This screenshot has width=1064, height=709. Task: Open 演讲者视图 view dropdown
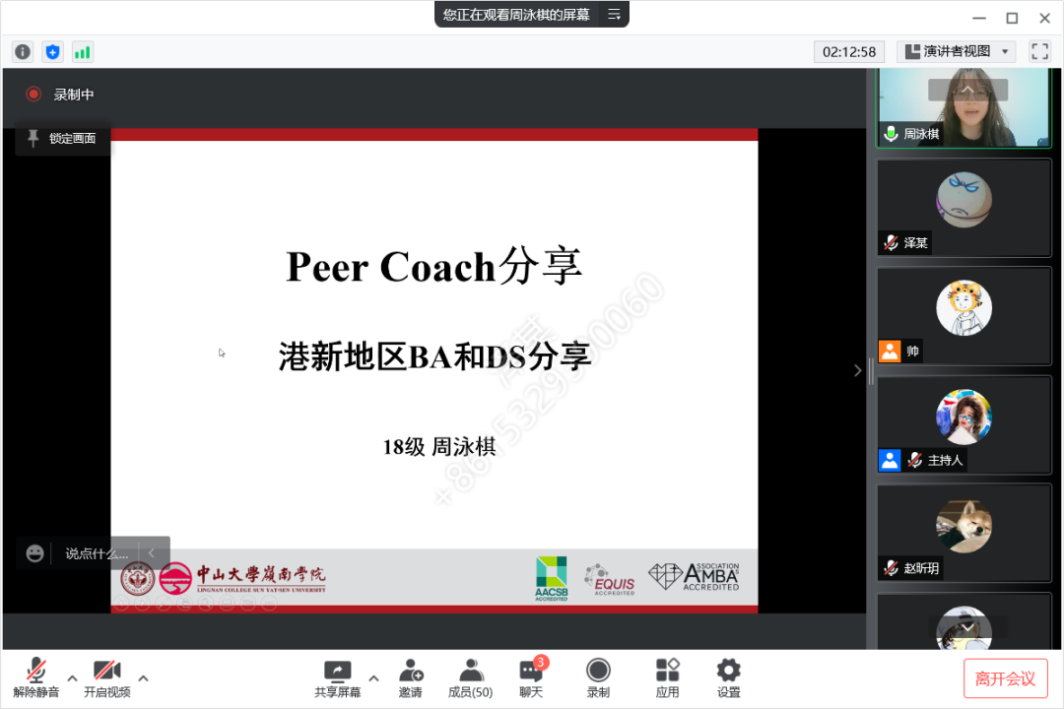(x=956, y=51)
